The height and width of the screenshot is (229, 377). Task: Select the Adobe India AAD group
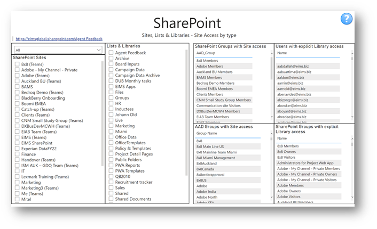[228, 192]
